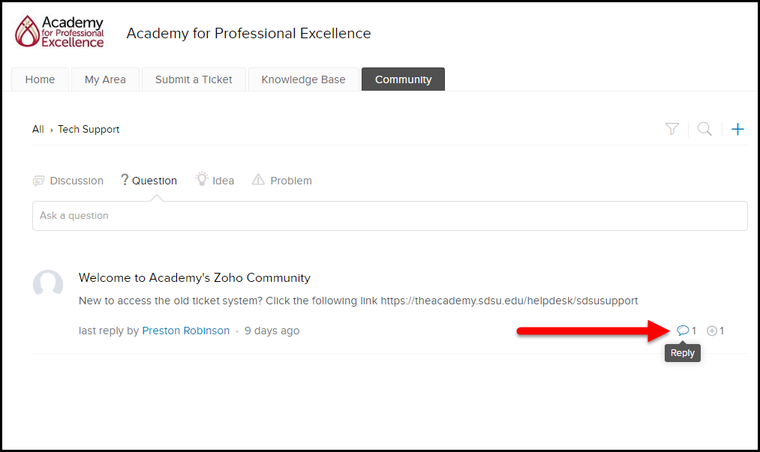Click the All breadcrumb link
Viewport: 760px width, 452px height.
38,130
